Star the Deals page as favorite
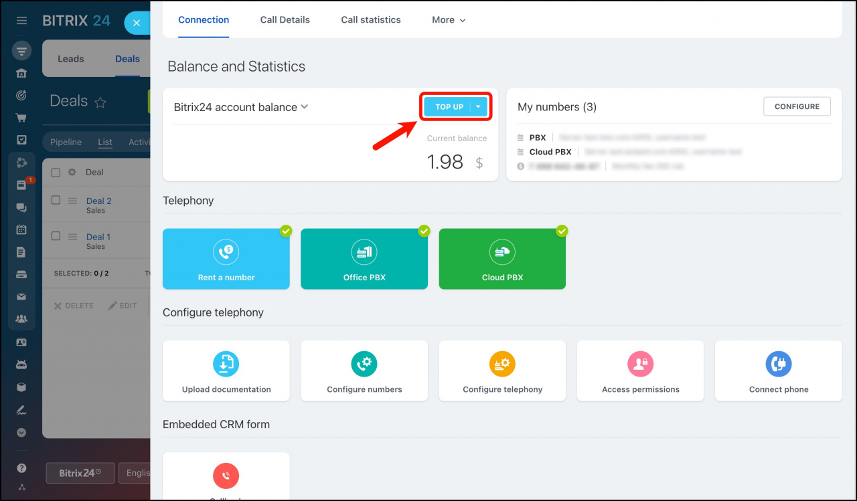The height and width of the screenshot is (501, 857). (x=100, y=102)
